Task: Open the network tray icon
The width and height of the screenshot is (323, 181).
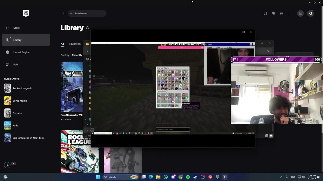Action: point(299,177)
